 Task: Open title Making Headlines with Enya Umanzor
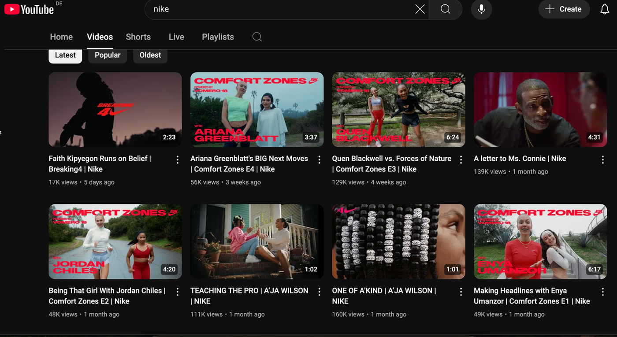[532, 296]
